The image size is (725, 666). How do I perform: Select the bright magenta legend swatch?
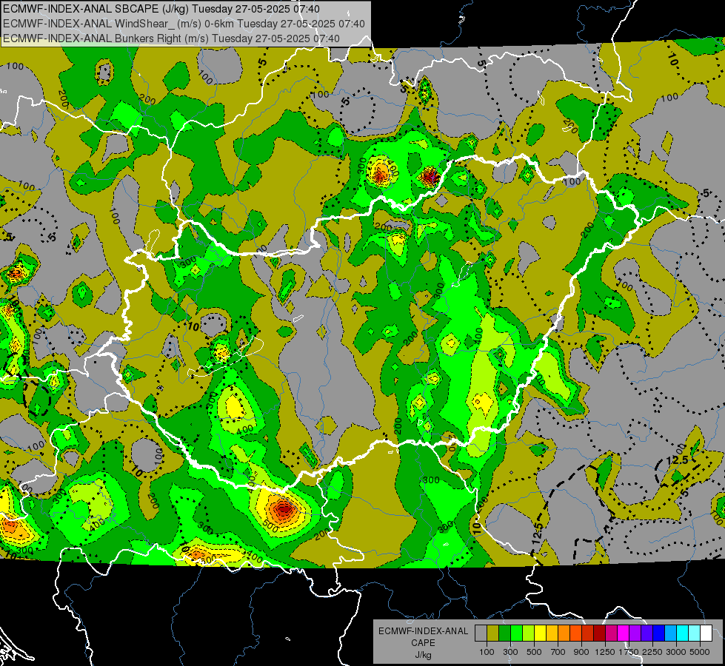click(x=623, y=633)
